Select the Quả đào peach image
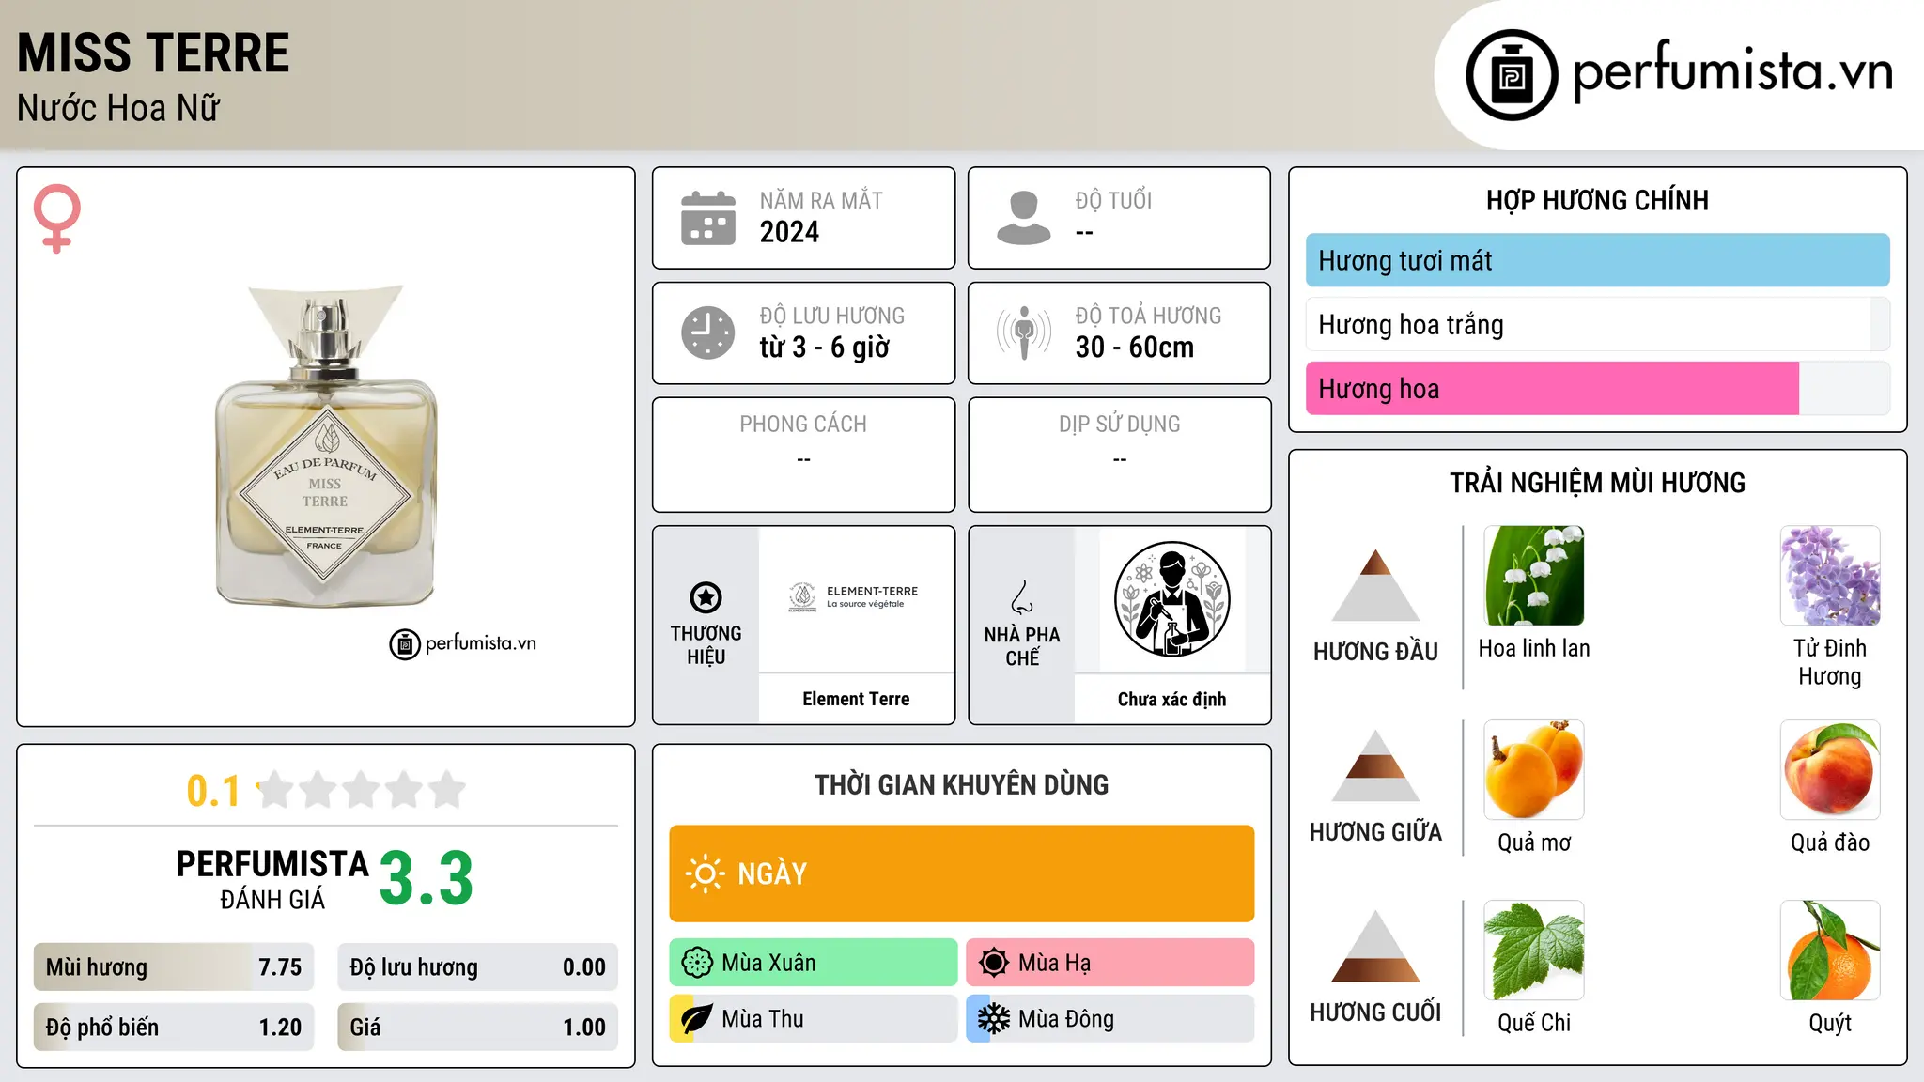1924x1082 pixels. click(x=1830, y=770)
